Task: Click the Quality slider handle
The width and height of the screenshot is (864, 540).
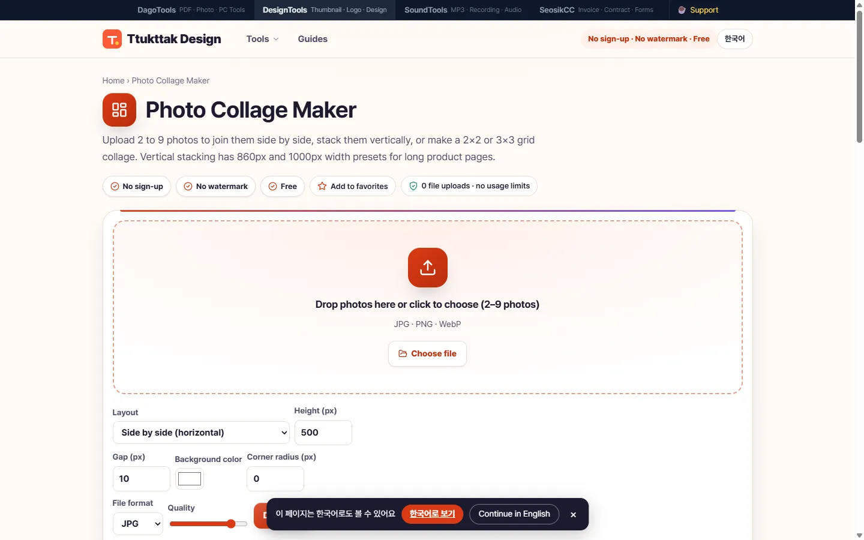Action: tap(231, 524)
